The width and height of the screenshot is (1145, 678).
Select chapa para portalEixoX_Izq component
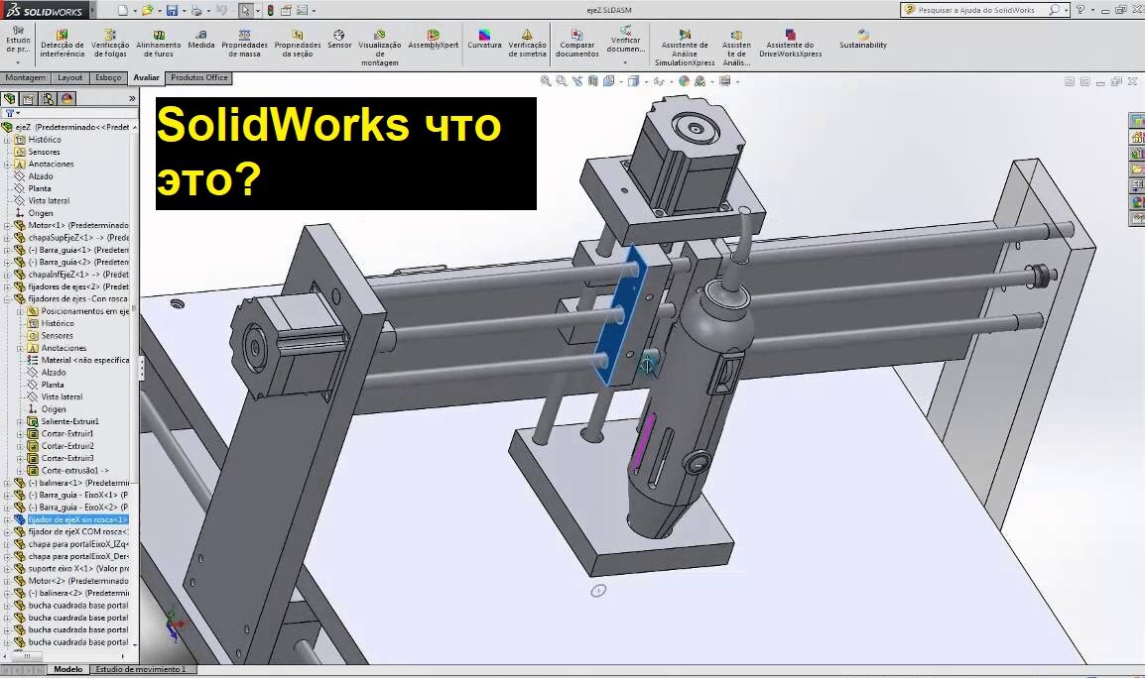pyautogui.click(x=78, y=544)
